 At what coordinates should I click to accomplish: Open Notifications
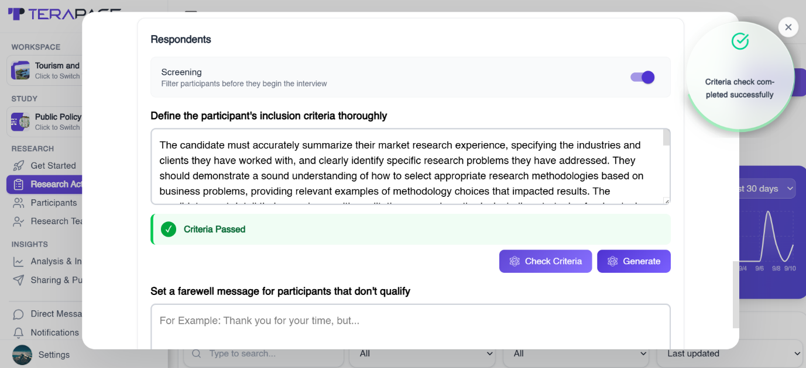(44, 332)
